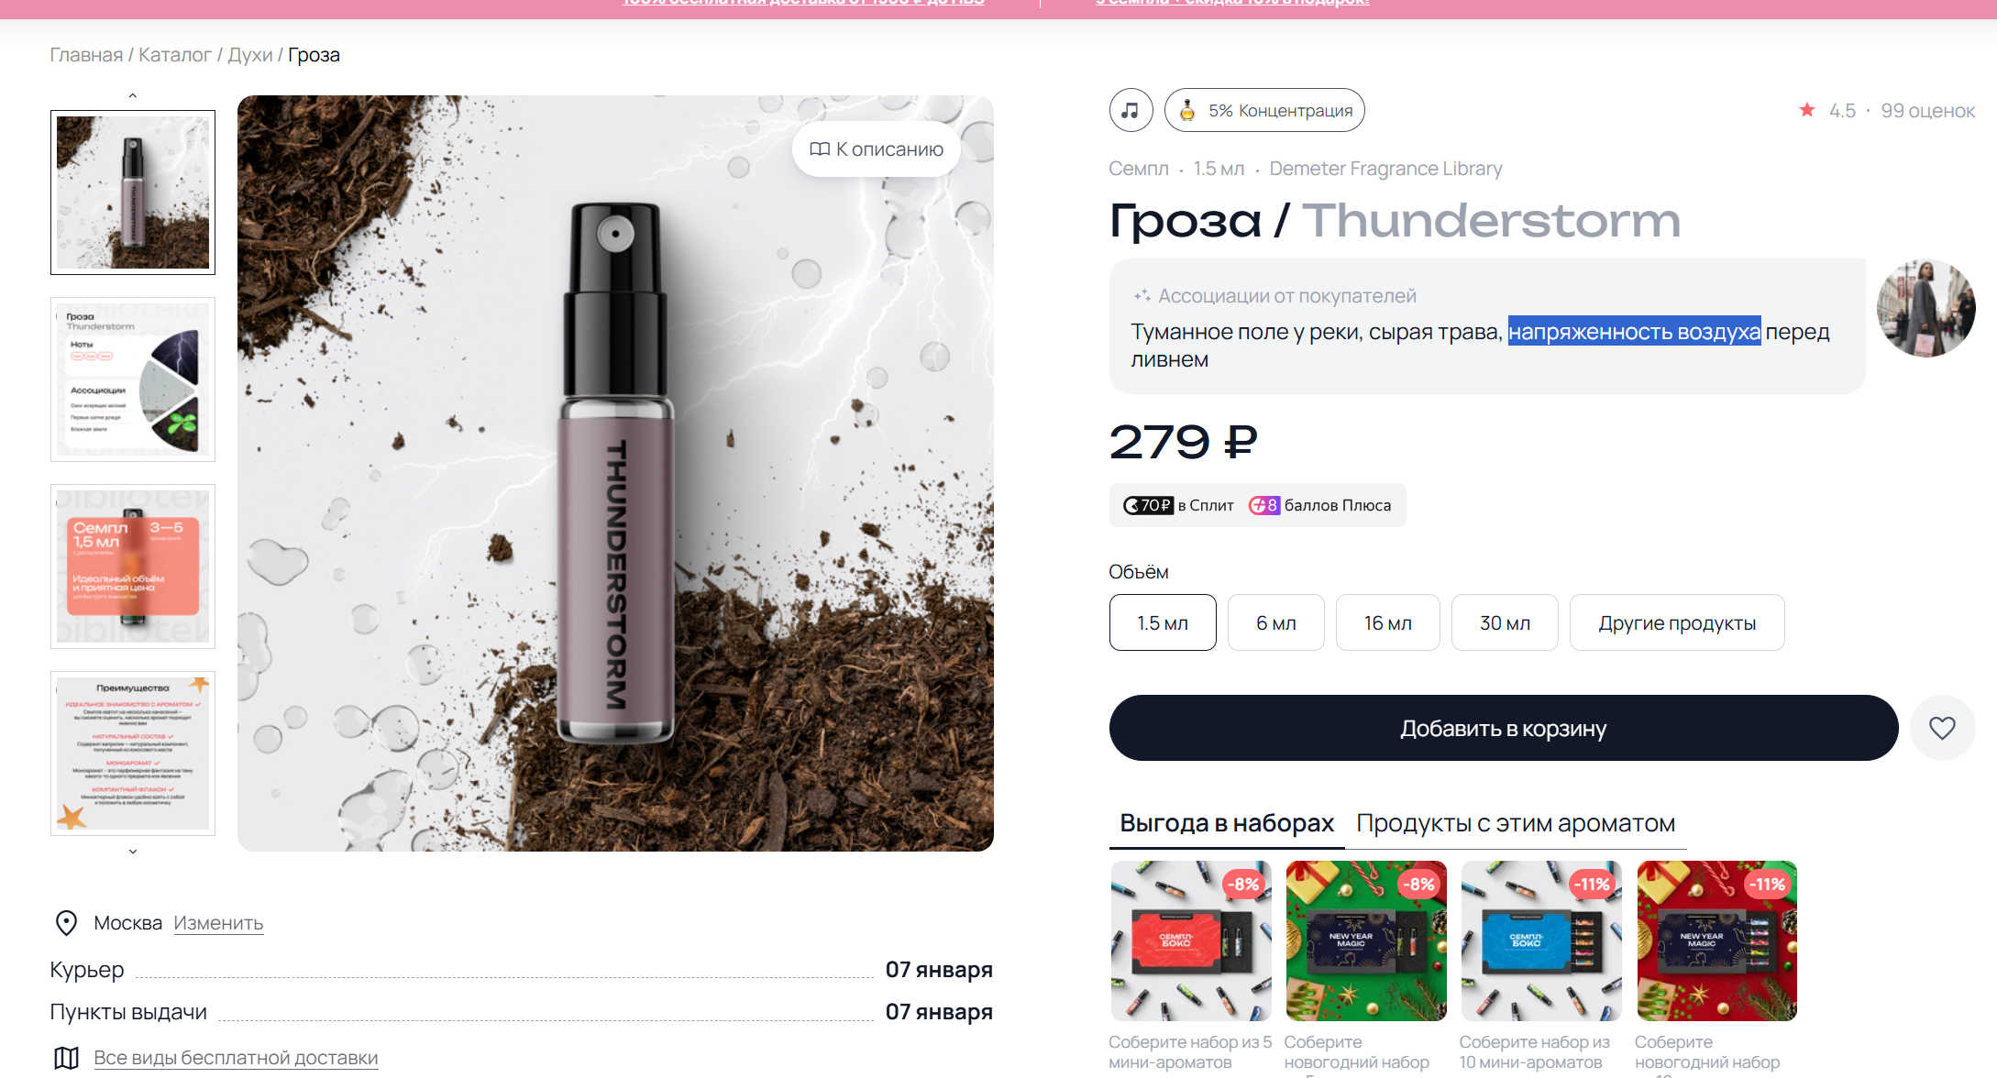Switch to Продукты с этим ароматом tab
1997x1078 pixels.
tap(1516, 823)
